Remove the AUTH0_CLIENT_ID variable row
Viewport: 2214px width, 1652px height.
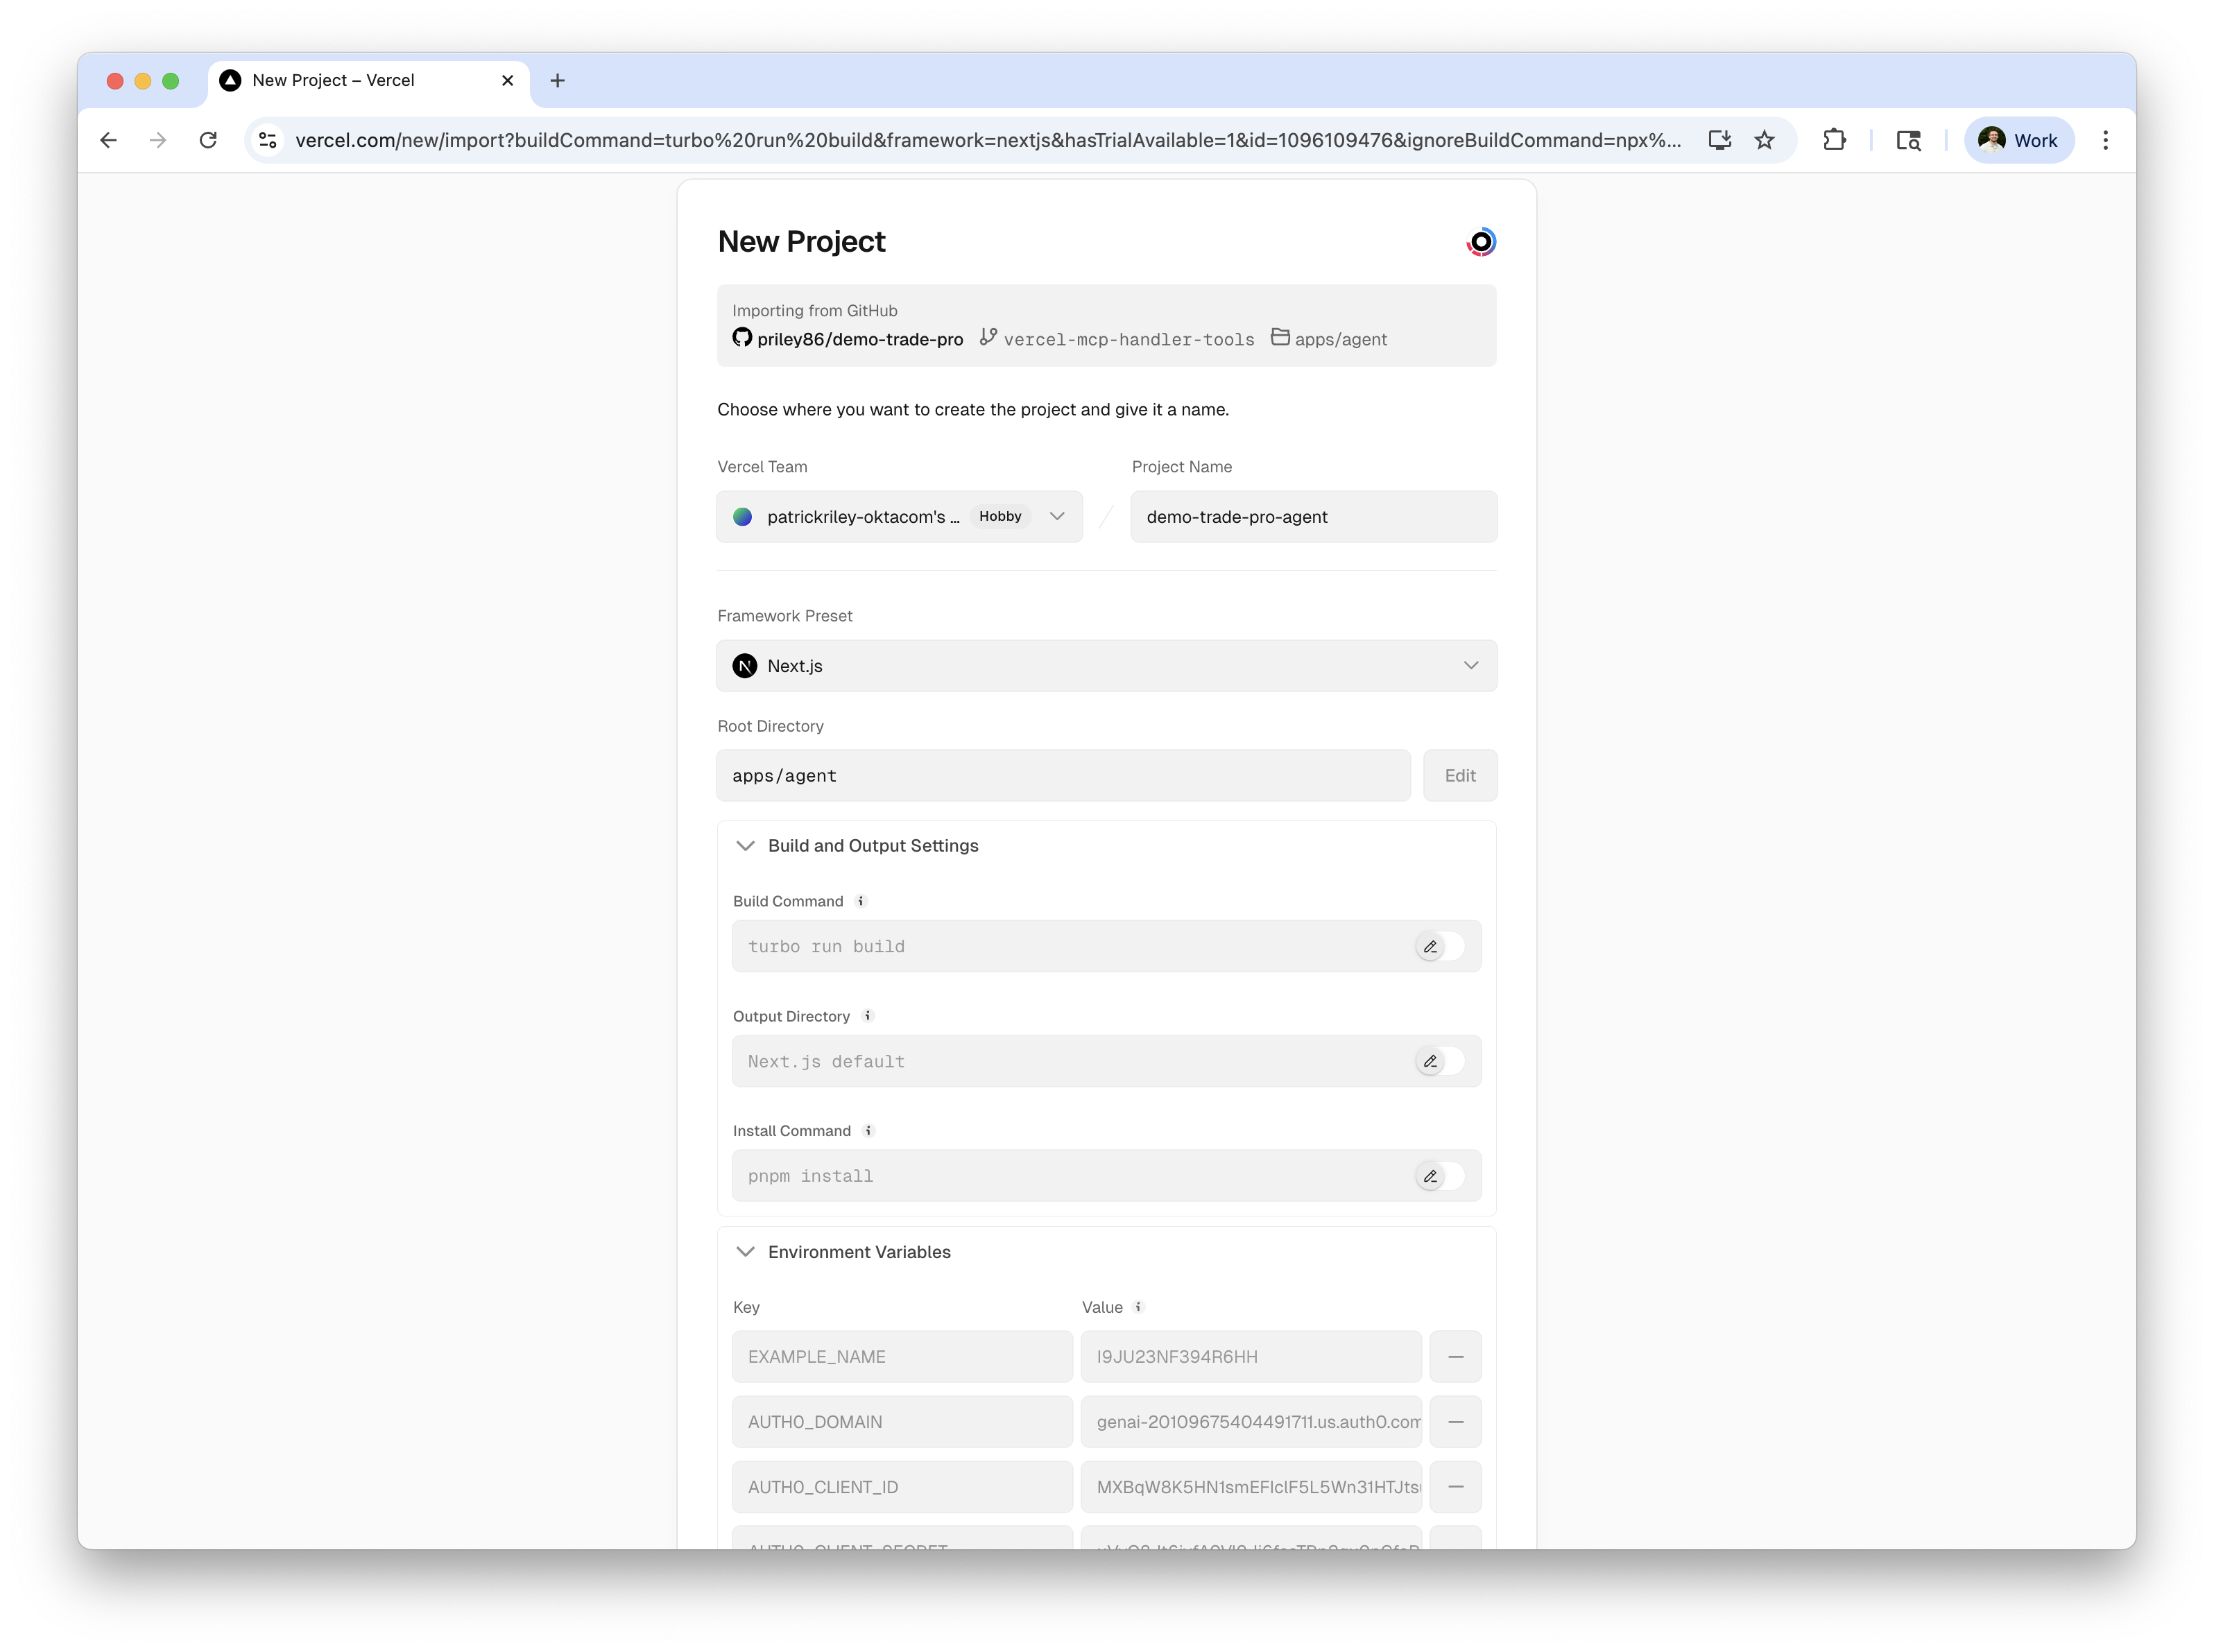[1455, 1486]
